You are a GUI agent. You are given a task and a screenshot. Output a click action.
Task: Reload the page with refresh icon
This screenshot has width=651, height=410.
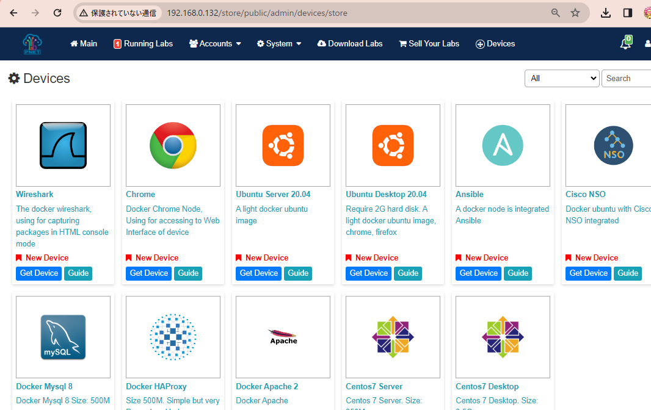coord(57,13)
